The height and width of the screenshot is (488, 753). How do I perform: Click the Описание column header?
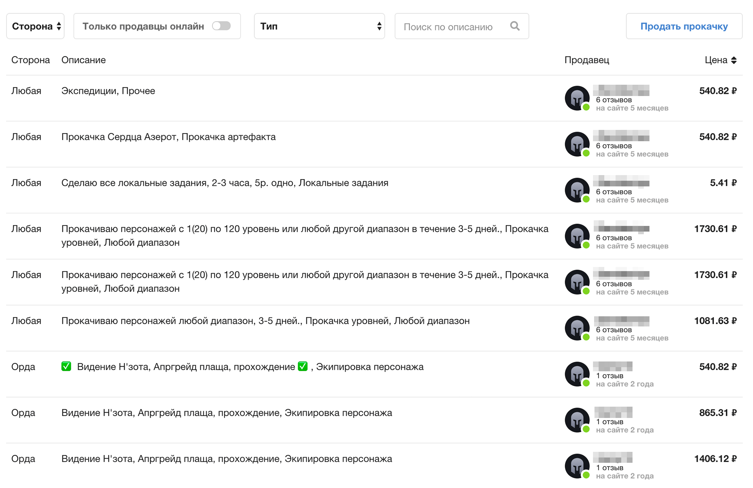click(x=84, y=60)
